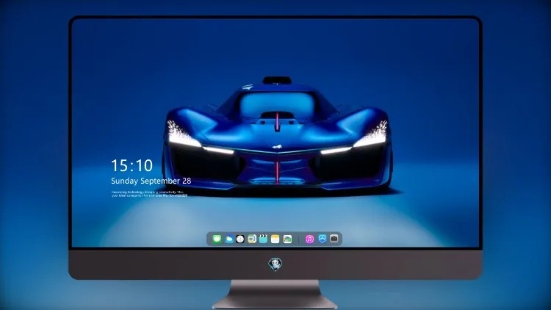
Task: Open the yellow Notes app
Action: click(x=275, y=239)
